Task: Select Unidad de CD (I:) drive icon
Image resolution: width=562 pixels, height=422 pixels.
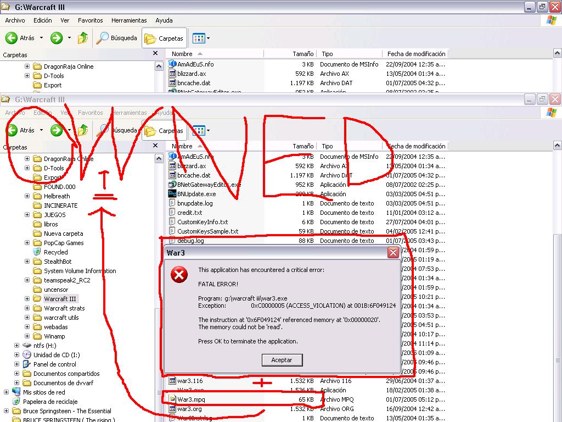Action: pyautogui.click(x=27, y=354)
